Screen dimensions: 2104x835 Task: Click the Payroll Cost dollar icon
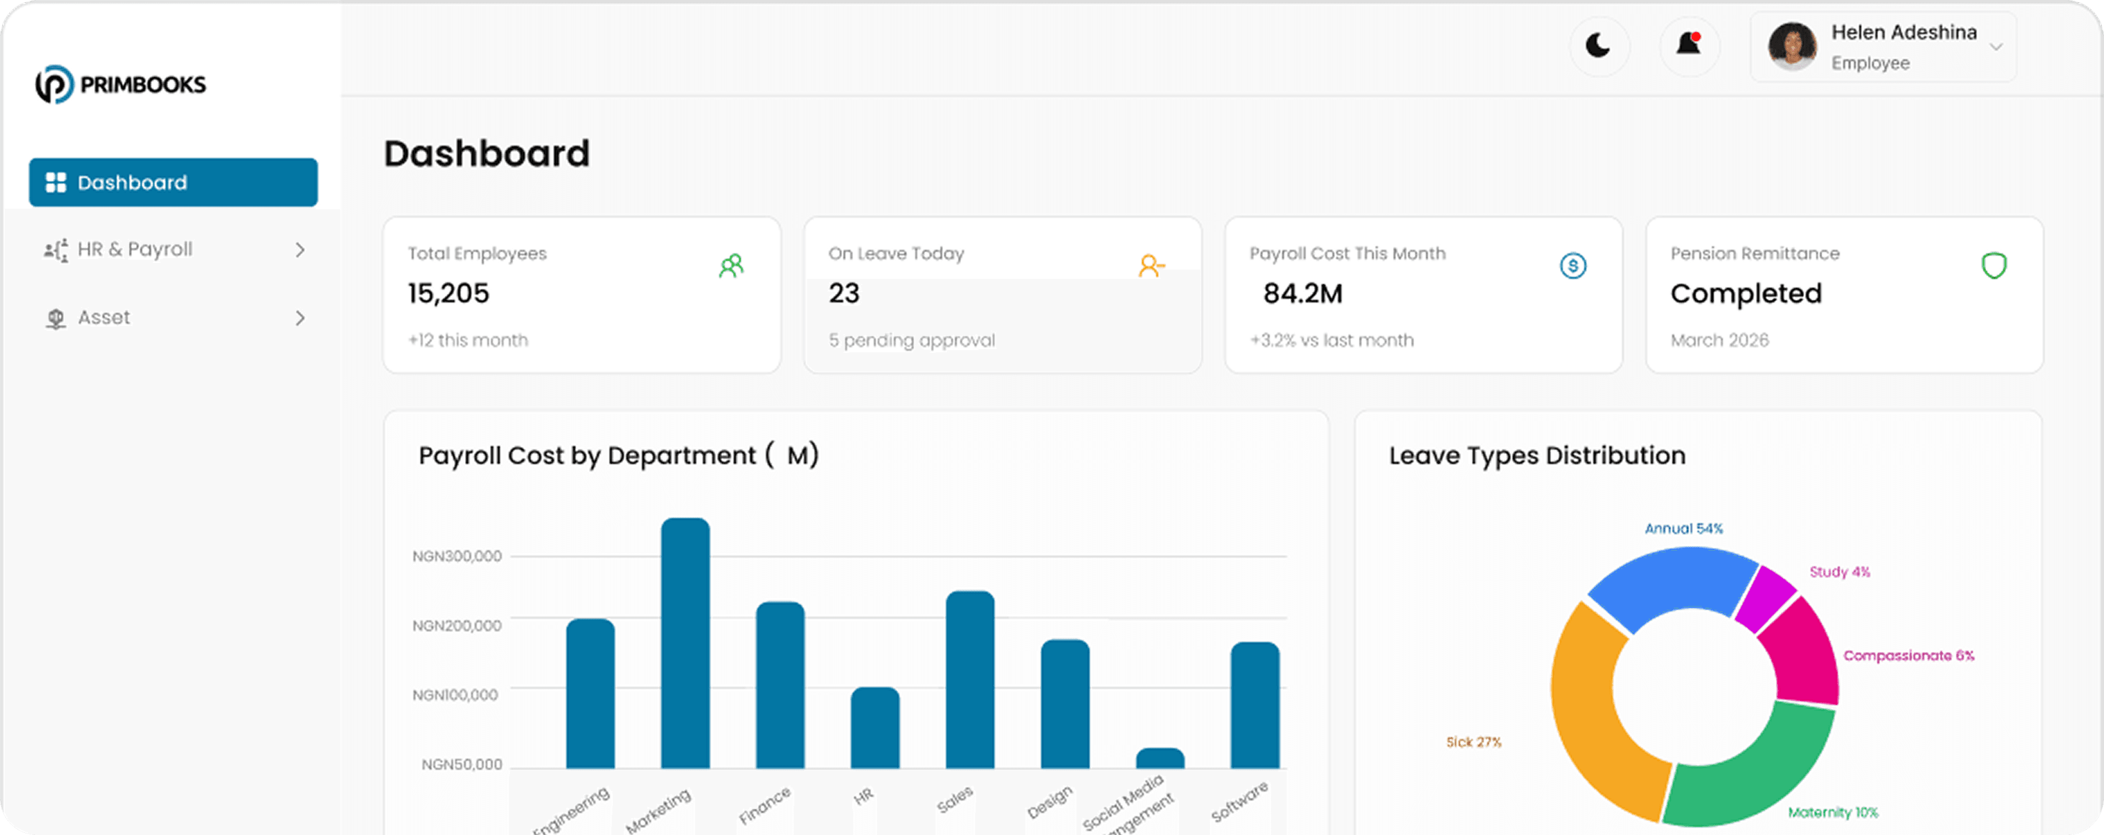click(1573, 266)
